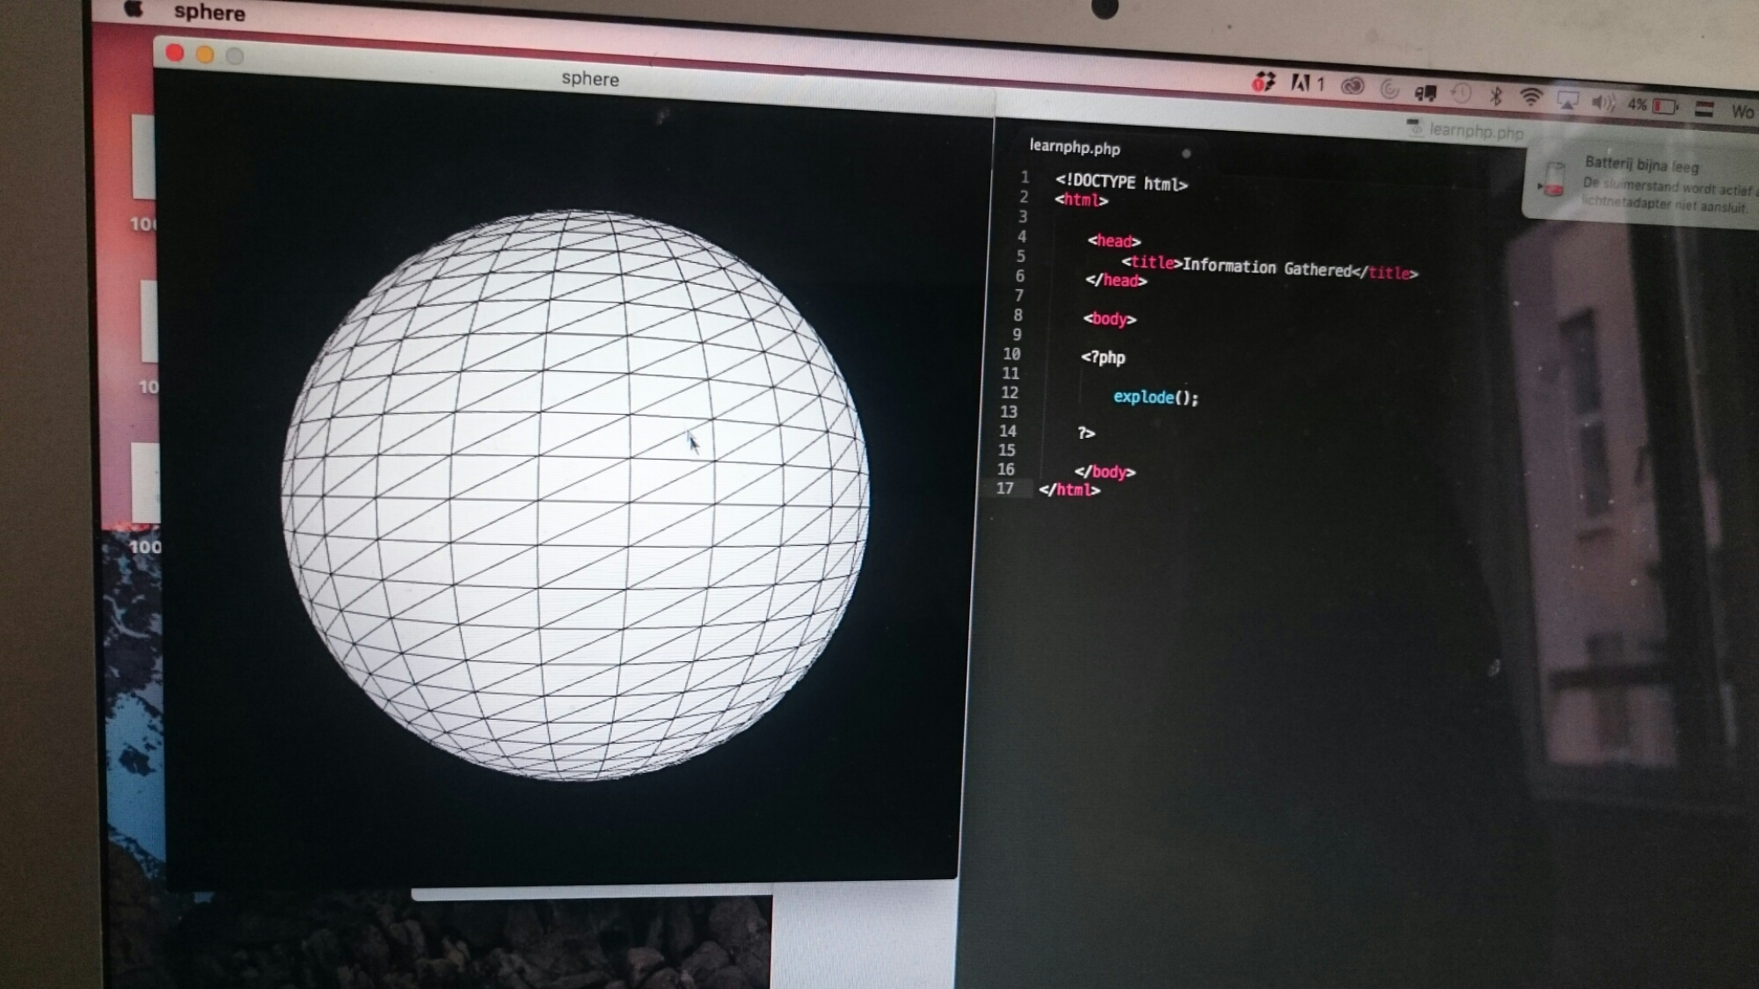Open the Apple menu
Screen dimensions: 1759x989
134,9
